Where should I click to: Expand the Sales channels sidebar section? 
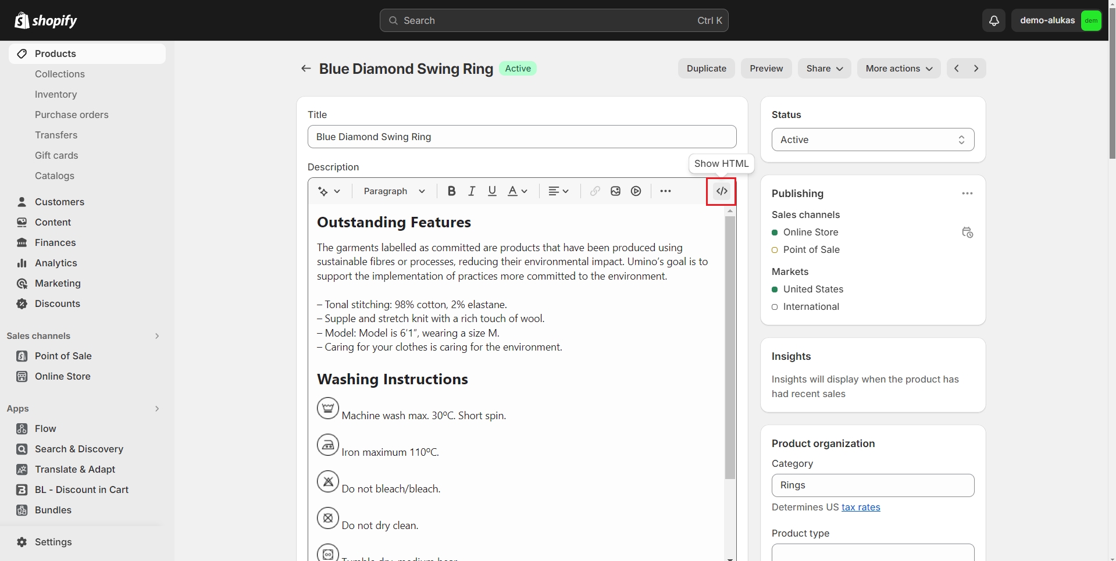click(156, 336)
